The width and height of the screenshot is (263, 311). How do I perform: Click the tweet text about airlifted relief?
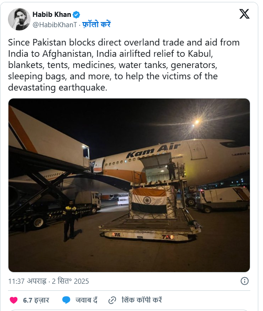[x=124, y=65]
